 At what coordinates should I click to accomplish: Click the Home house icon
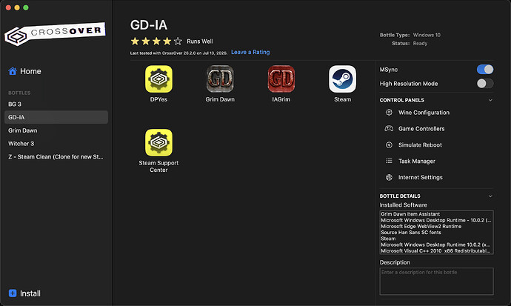click(x=13, y=71)
